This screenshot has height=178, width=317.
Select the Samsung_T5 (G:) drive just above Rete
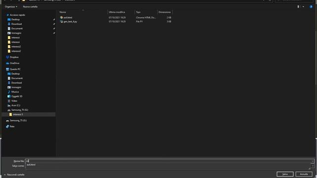tap(18, 121)
